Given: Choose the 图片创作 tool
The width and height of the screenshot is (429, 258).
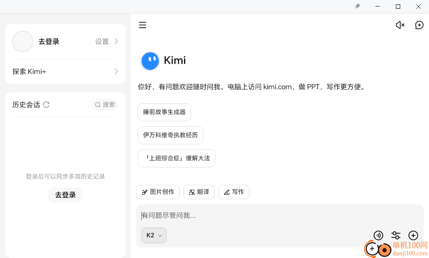Looking at the screenshot, I should pos(158,192).
